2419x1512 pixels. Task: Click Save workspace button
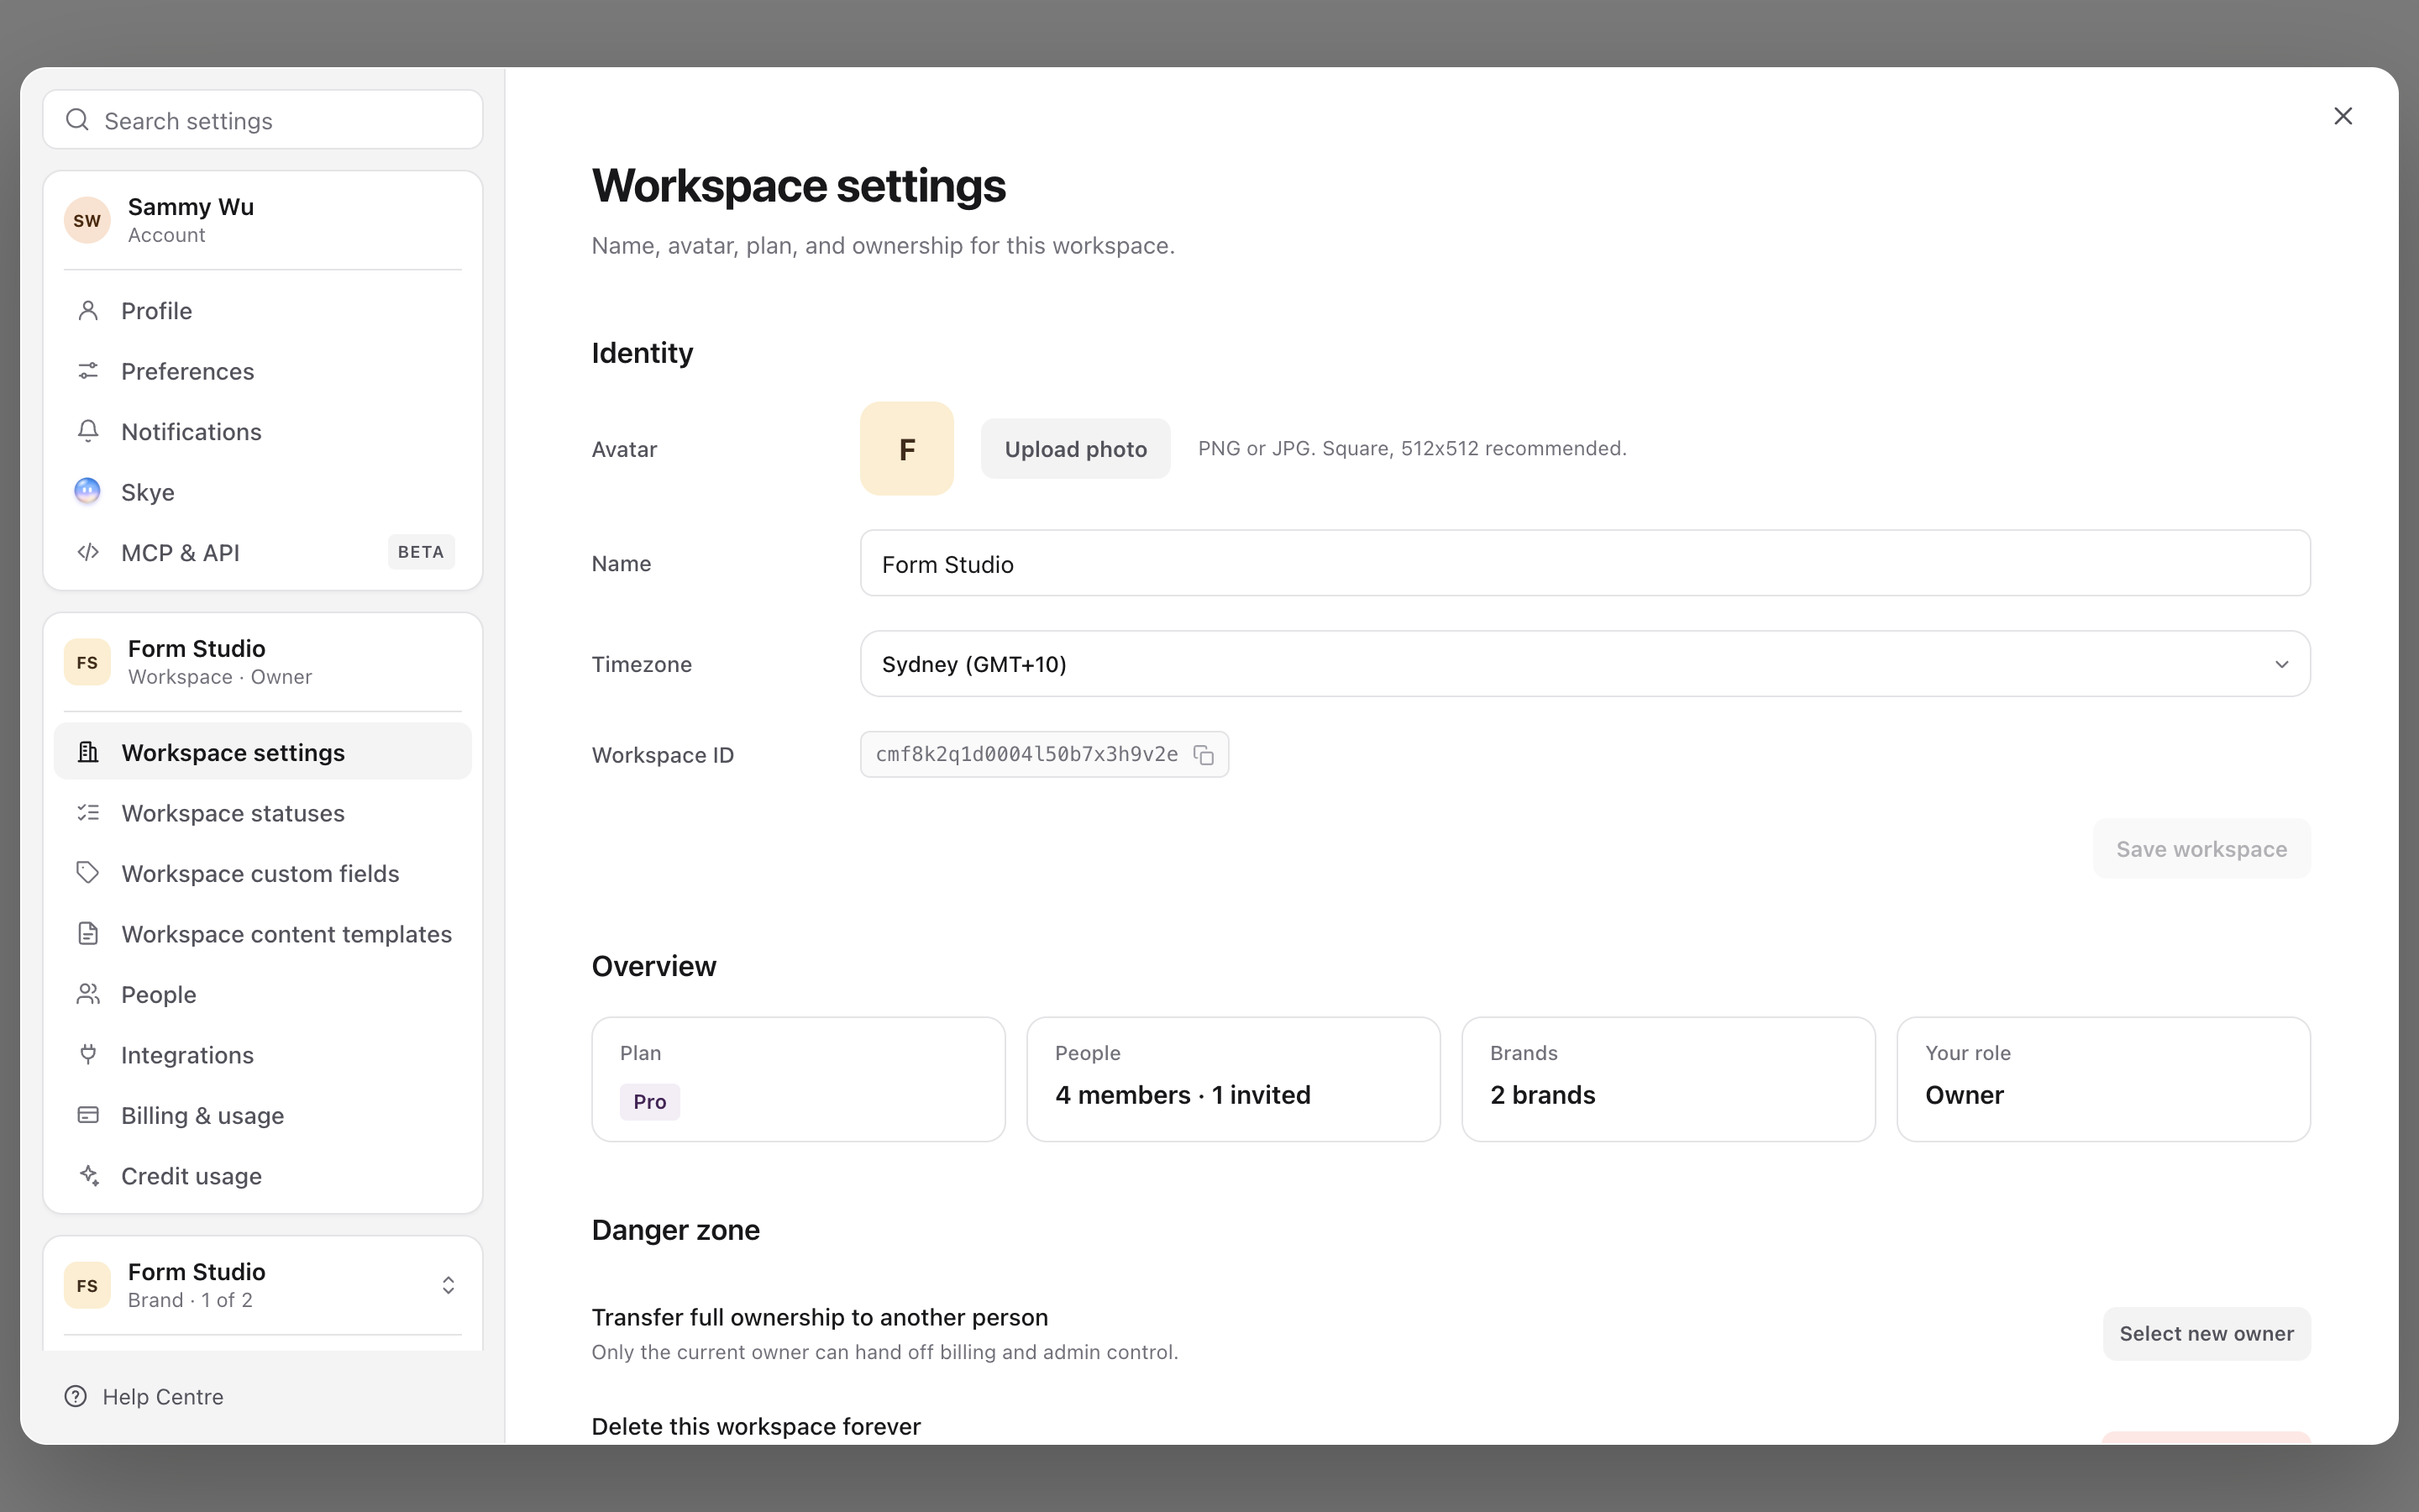tap(2201, 849)
